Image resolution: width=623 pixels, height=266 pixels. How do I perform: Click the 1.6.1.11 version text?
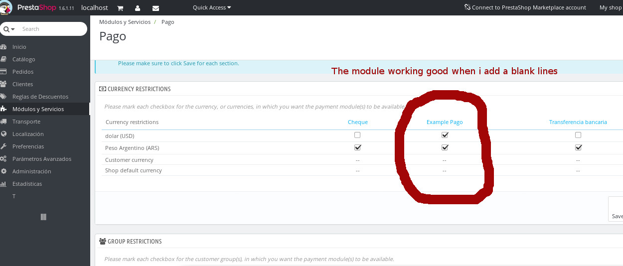(66, 8)
